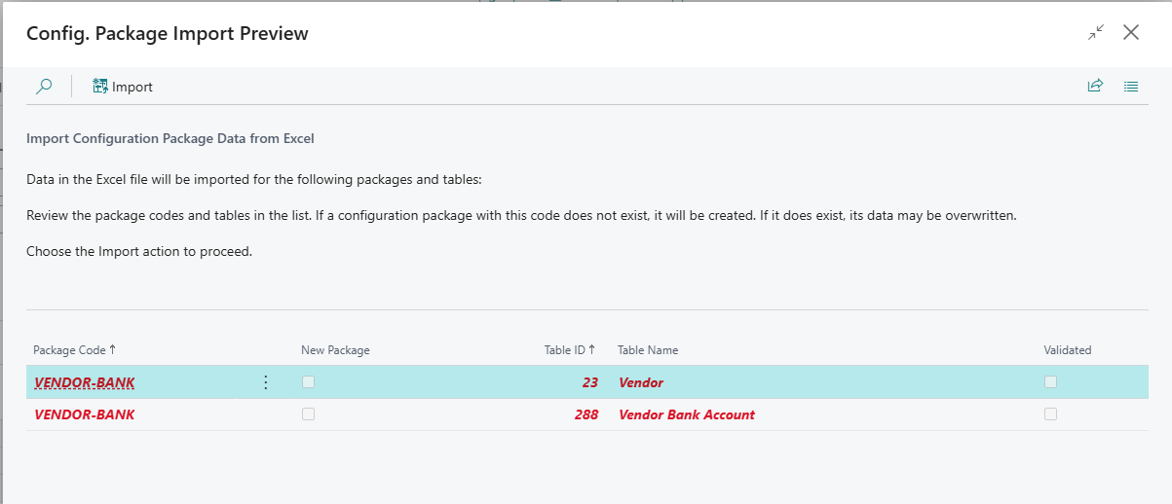Toggle Validated checkbox for Vendor Bank Account row
This screenshot has width=1172, height=504.
(x=1050, y=414)
